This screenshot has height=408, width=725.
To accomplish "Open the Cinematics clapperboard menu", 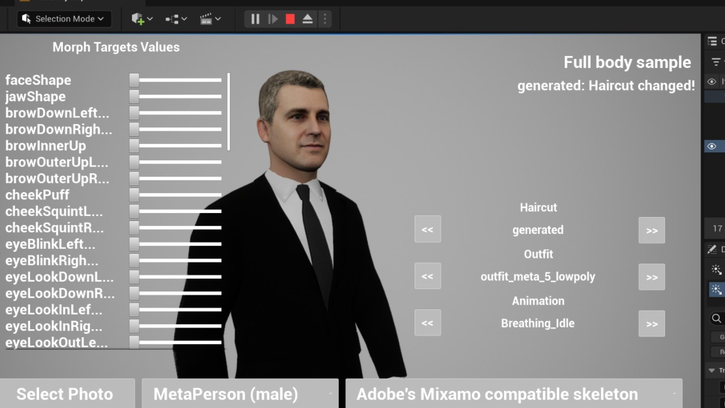I will point(210,19).
